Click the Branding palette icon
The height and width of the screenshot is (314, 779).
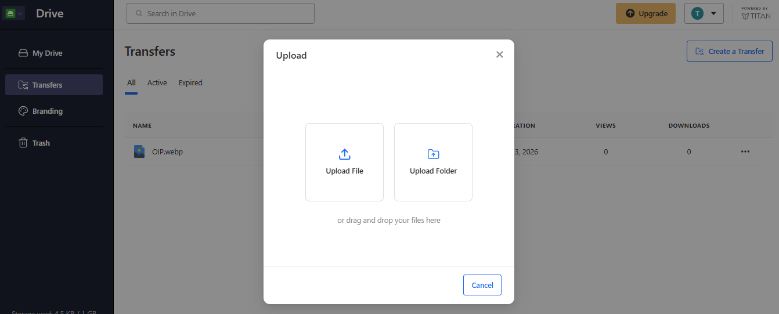pos(23,111)
